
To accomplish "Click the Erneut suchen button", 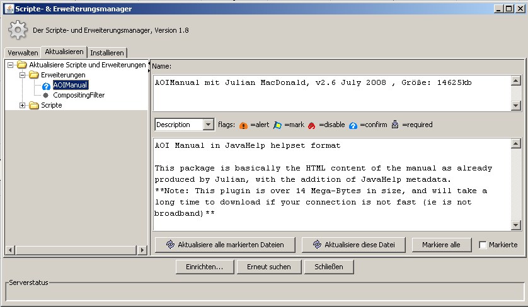I will pos(268,267).
